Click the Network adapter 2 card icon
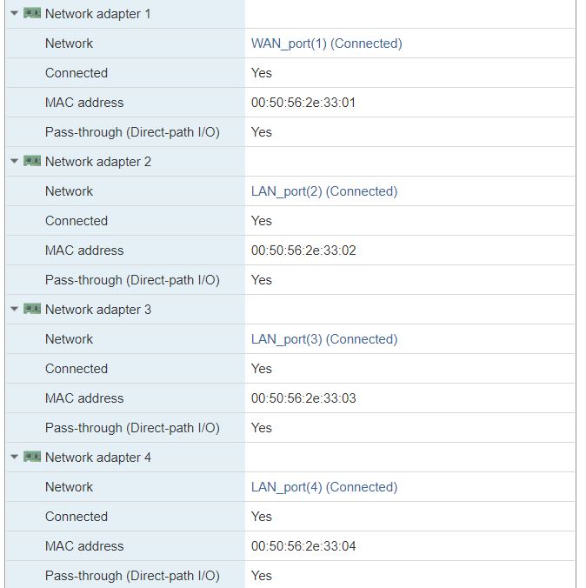This screenshot has height=588, width=586. [x=32, y=161]
